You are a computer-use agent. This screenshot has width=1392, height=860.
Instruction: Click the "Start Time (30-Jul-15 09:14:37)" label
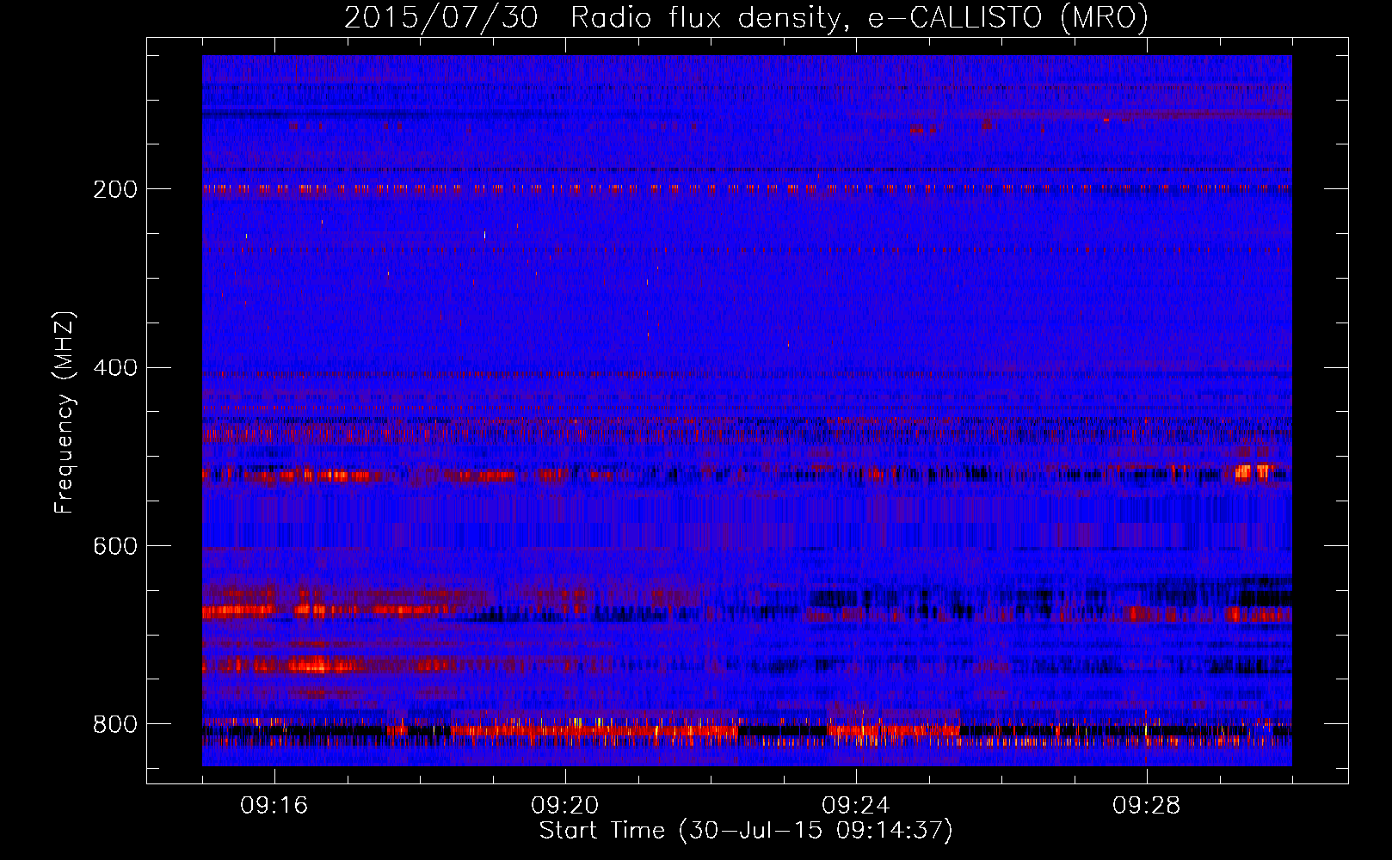[x=746, y=831]
